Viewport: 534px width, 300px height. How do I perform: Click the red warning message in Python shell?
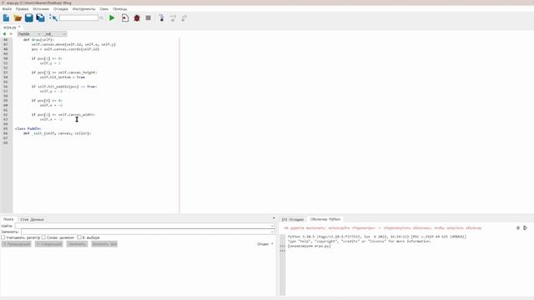(383, 227)
